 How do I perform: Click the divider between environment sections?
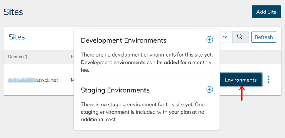tap(147, 79)
